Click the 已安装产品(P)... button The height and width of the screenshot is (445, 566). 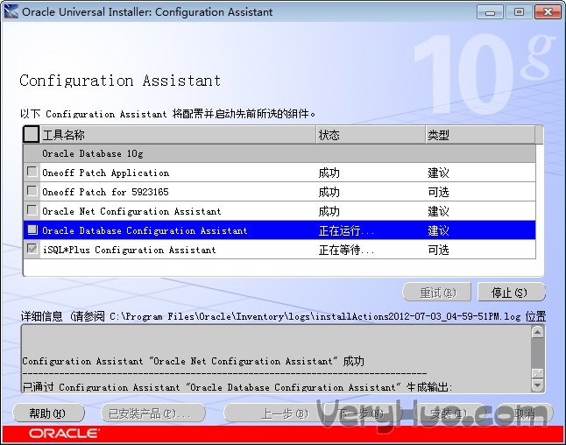(x=153, y=413)
